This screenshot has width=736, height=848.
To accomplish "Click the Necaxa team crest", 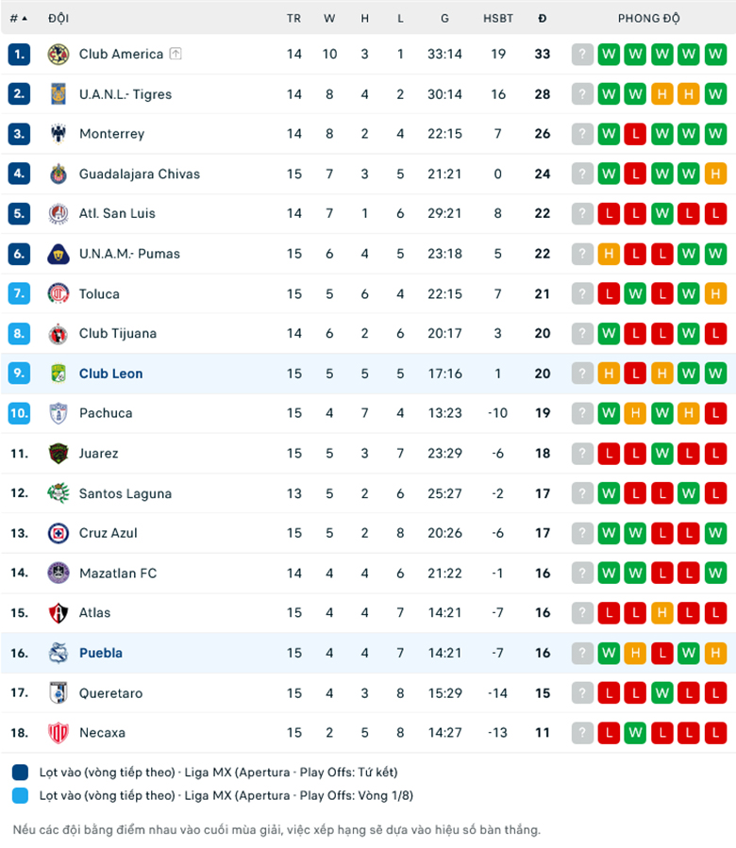I will point(58,732).
